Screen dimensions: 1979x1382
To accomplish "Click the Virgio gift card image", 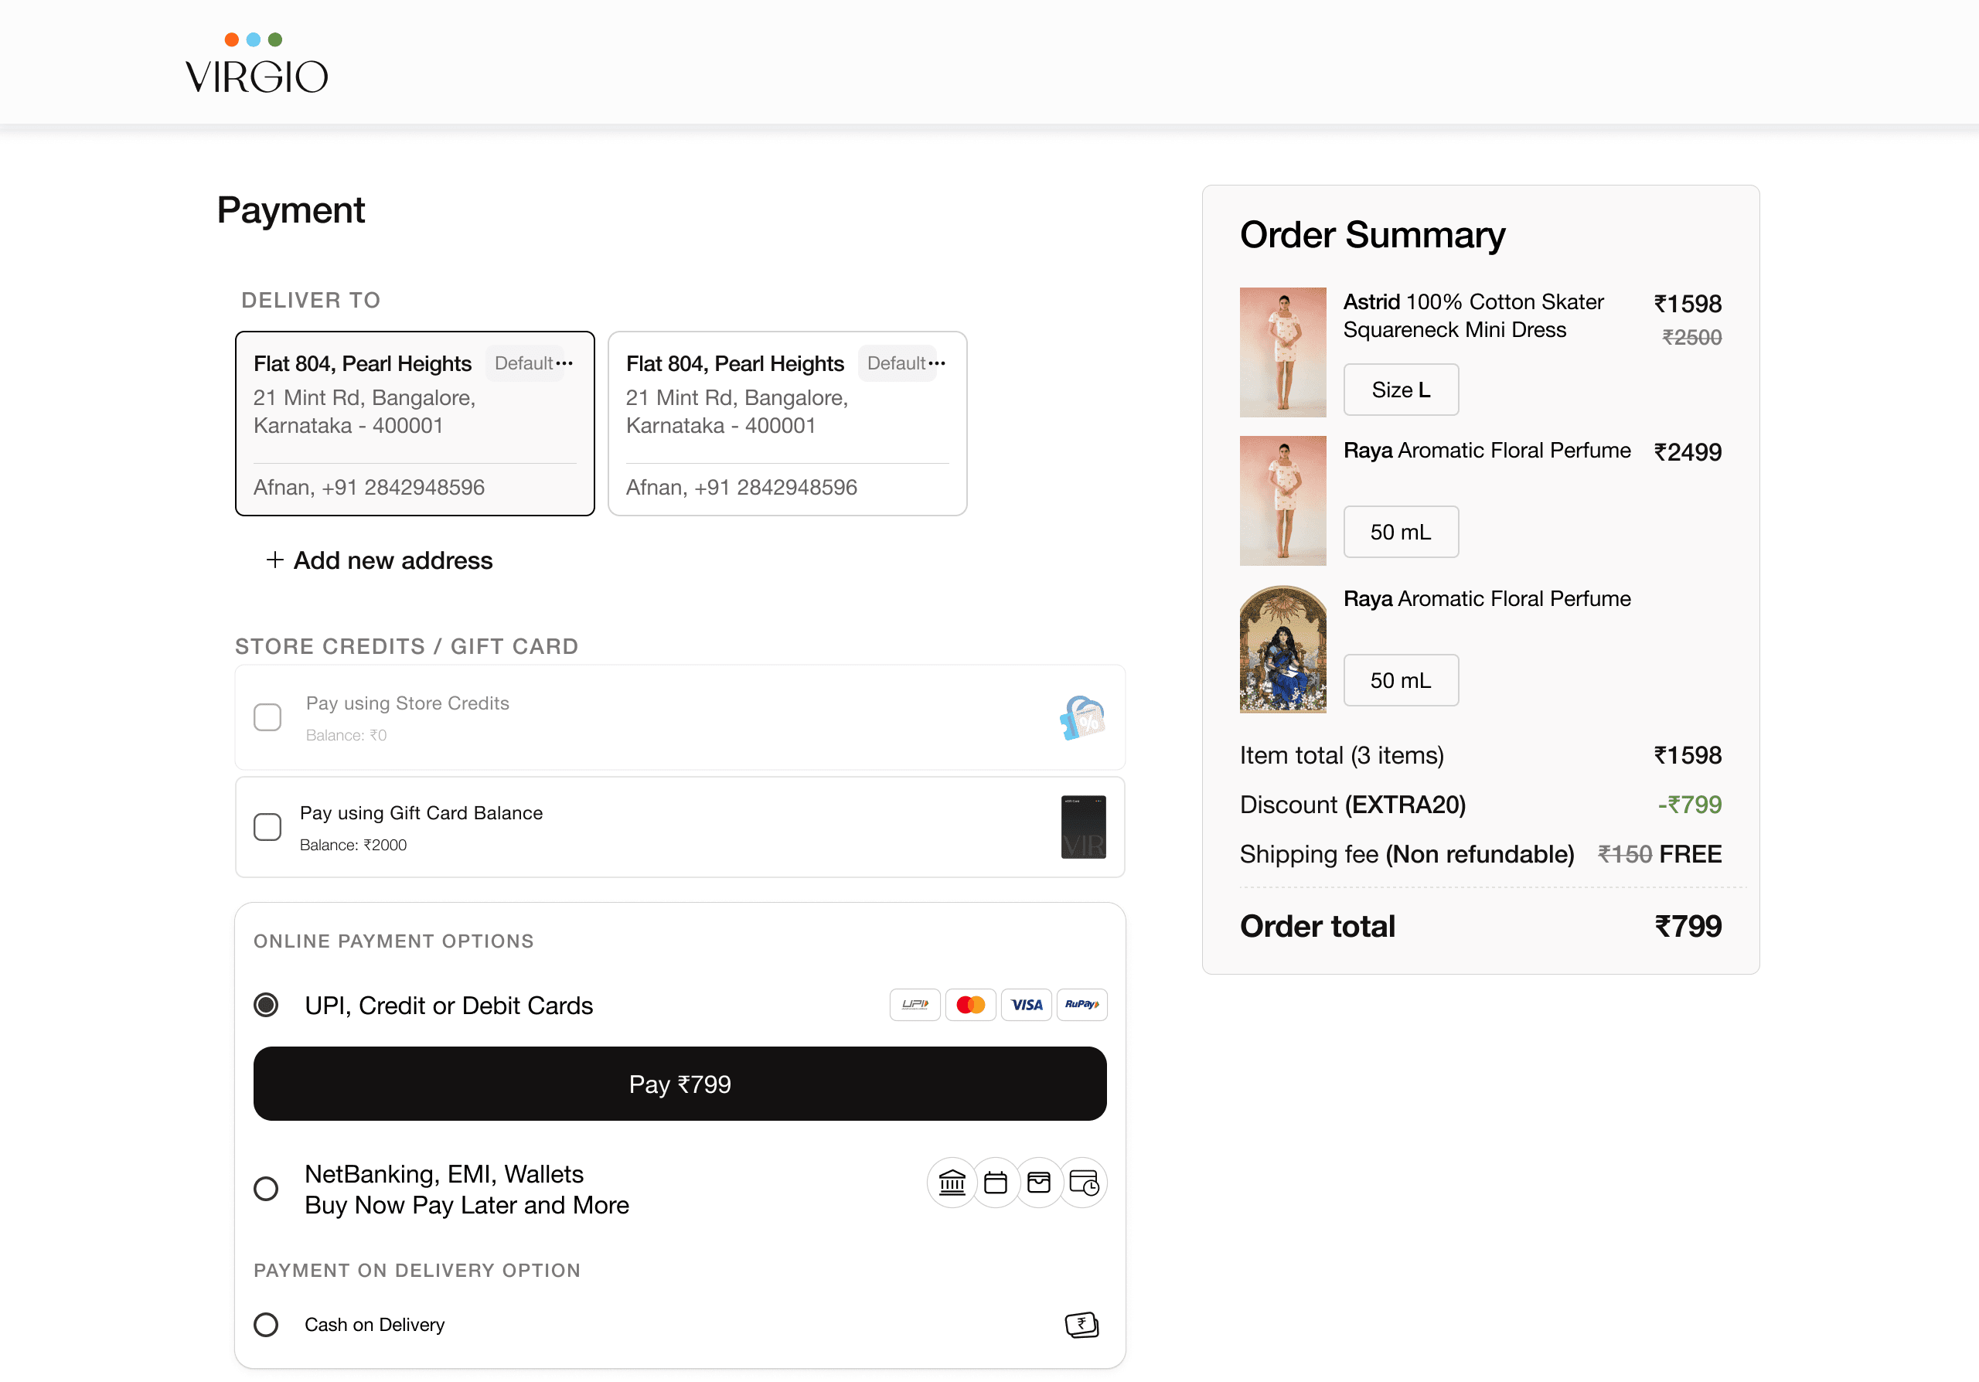I will click(1084, 827).
